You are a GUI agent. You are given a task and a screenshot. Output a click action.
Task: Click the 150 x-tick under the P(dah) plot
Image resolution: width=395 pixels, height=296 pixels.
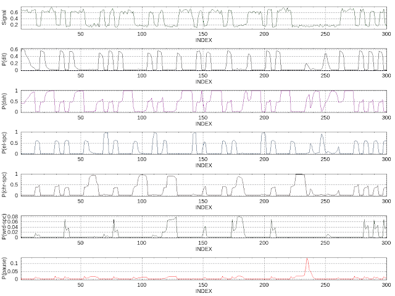[x=203, y=118]
